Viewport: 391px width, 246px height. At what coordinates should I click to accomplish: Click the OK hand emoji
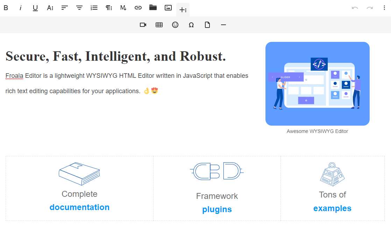coord(147,91)
